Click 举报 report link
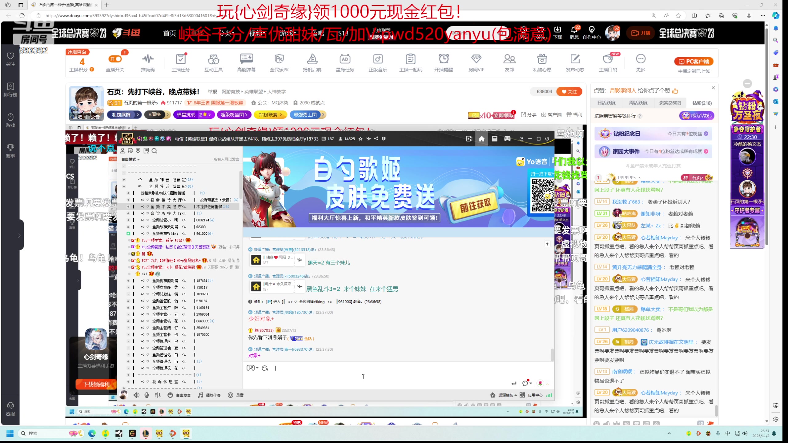Screen dimensions: 788x443 (x=212, y=92)
